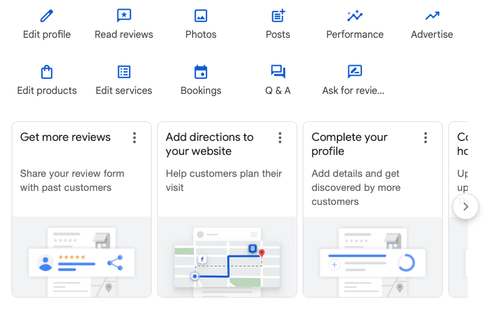Open Read reviews star icon
483x311 pixels.
coord(124,16)
